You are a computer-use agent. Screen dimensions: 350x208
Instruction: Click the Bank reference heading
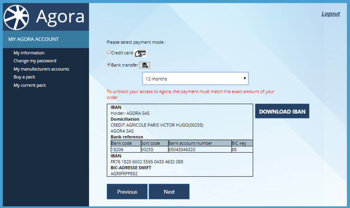pyautogui.click(x=127, y=137)
